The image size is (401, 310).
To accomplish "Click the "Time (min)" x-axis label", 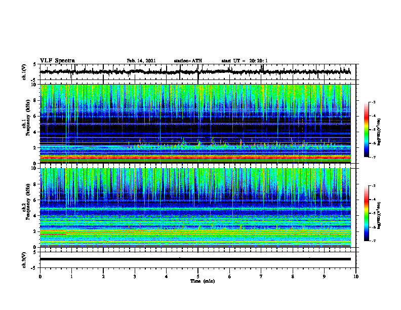I will tap(203, 281).
